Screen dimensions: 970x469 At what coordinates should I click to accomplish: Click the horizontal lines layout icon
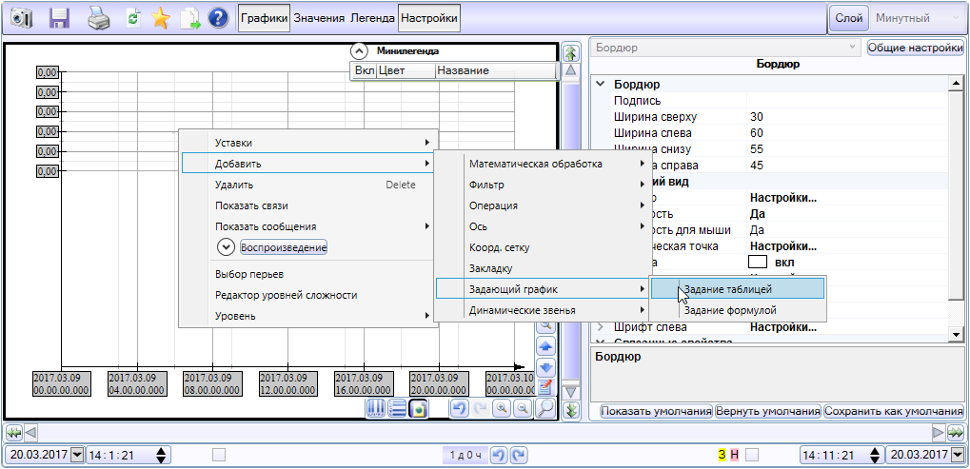pyautogui.click(x=397, y=408)
